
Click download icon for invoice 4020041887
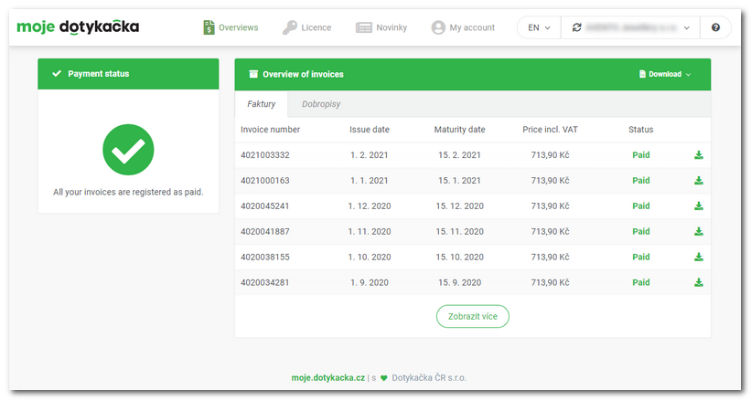699,232
